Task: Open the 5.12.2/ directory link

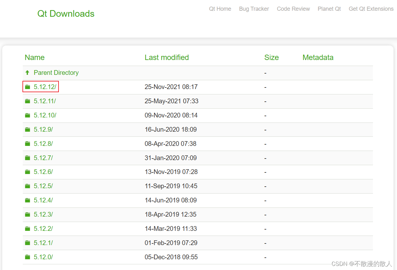Action: [43, 229]
